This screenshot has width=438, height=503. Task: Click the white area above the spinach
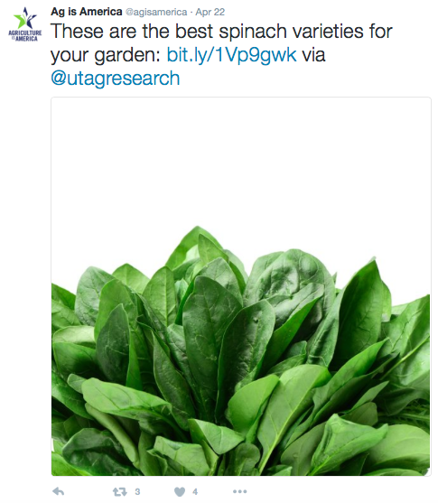click(x=240, y=161)
